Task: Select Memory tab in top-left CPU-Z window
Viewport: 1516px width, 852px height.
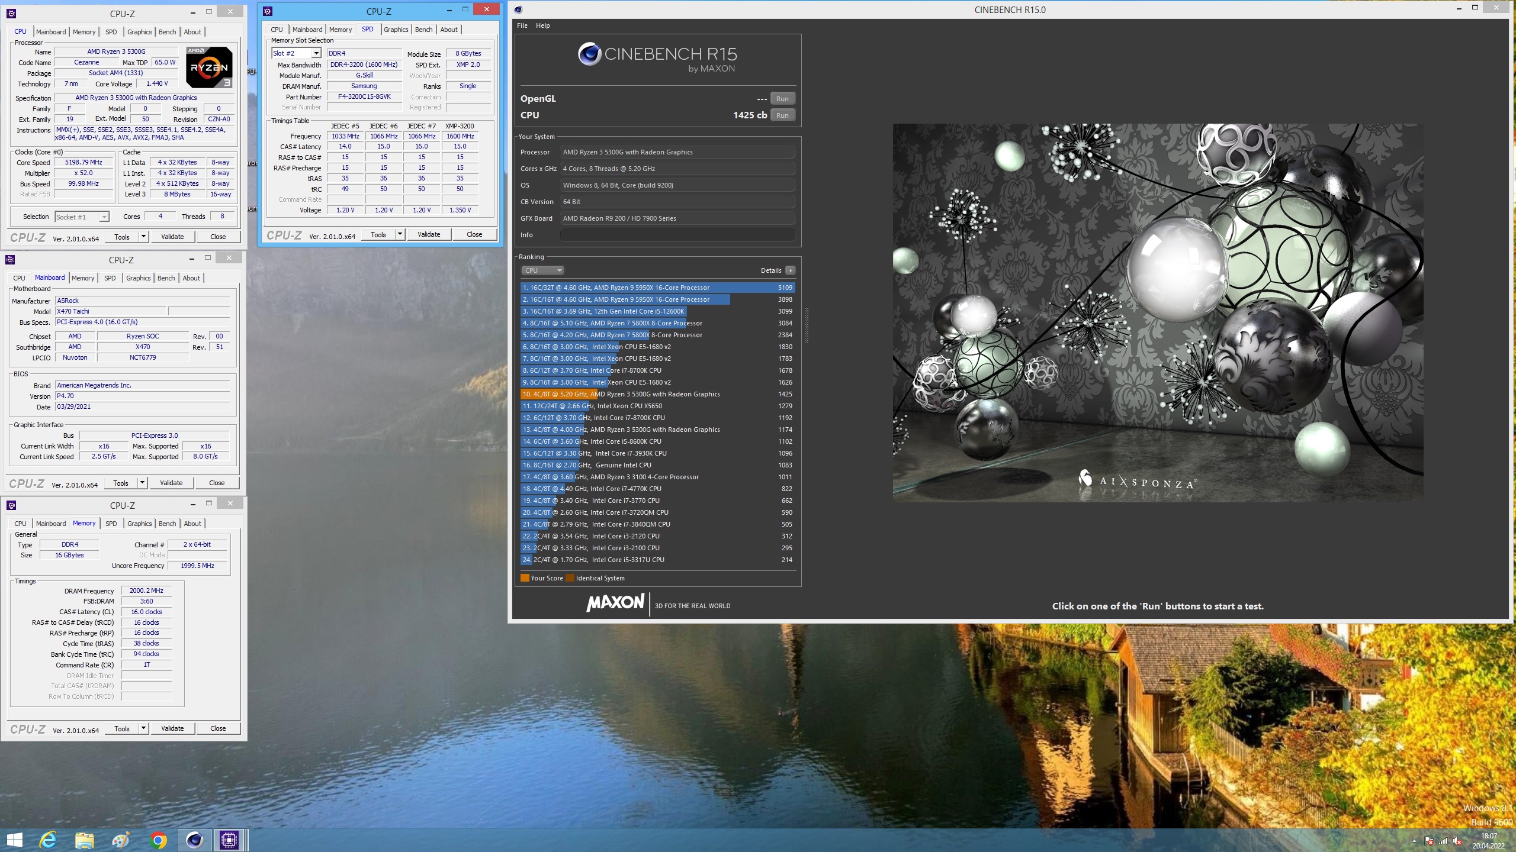Action: click(84, 32)
